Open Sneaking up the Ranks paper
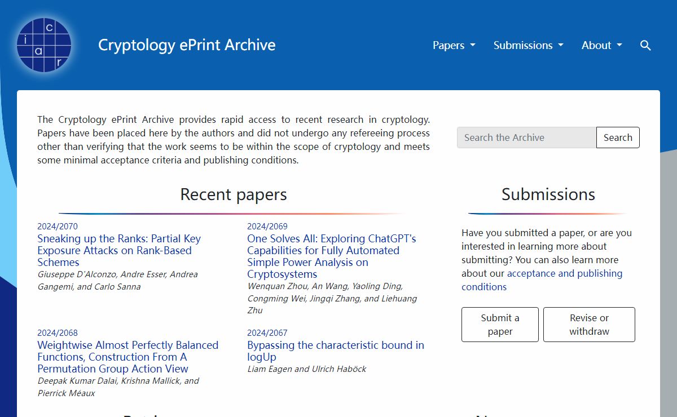 pos(118,250)
